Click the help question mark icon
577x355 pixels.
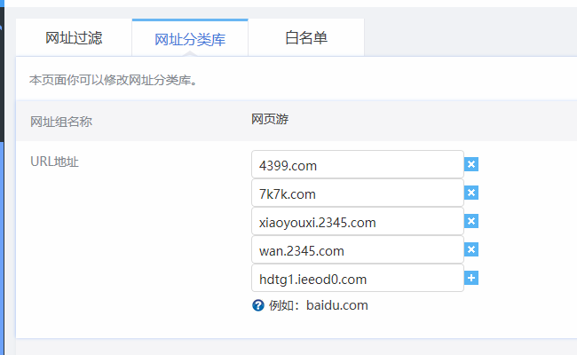pos(258,305)
